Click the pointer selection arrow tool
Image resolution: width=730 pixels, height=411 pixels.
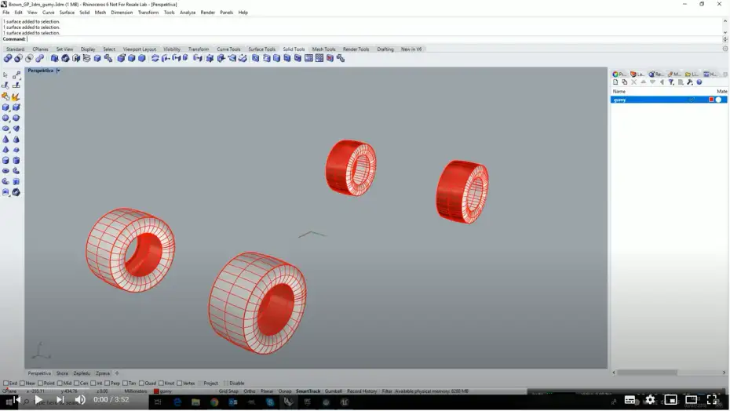pyautogui.click(x=5, y=75)
